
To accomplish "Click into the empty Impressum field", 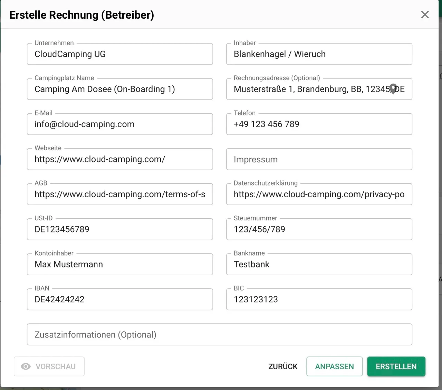I will pos(319,159).
